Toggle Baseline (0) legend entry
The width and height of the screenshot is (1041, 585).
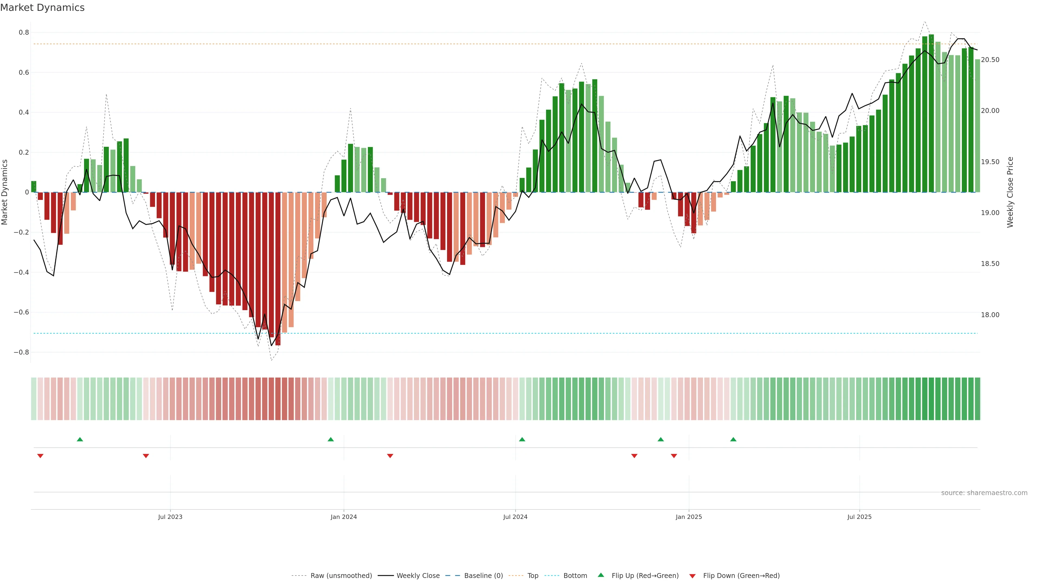(x=483, y=576)
